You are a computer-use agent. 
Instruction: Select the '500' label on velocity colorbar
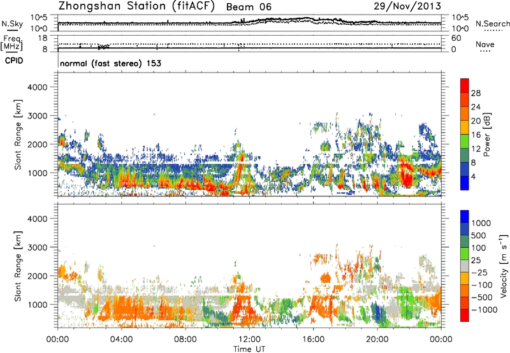[479, 236]
